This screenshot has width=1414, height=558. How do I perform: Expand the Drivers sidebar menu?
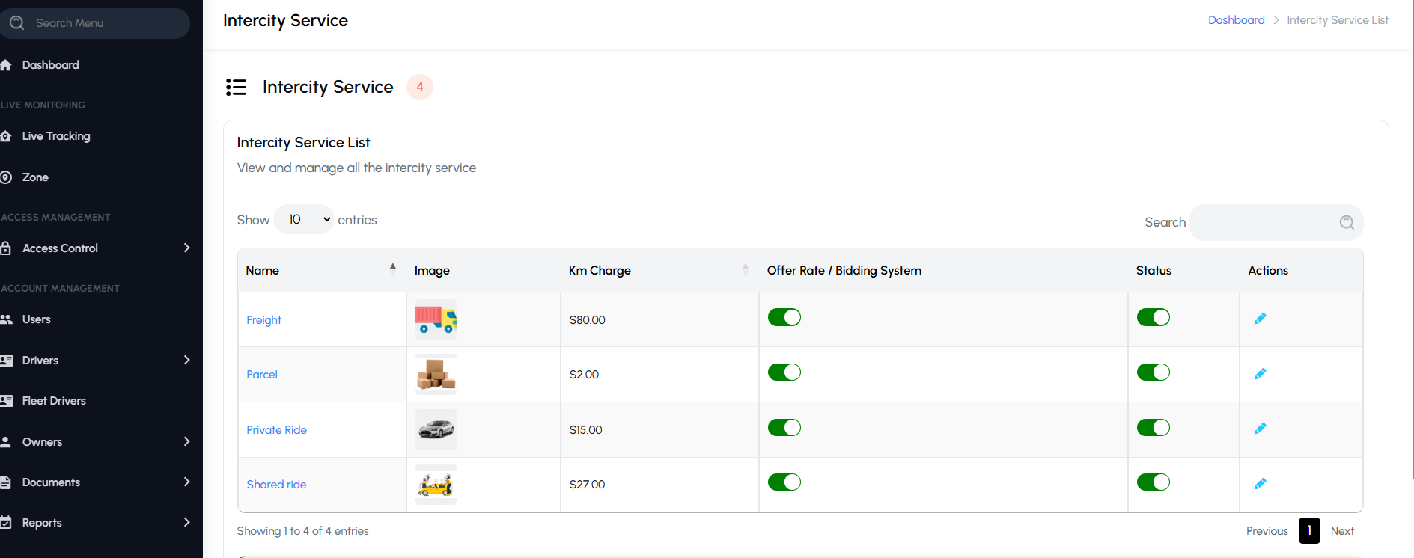pyautogui.click(x=186, y=360)
